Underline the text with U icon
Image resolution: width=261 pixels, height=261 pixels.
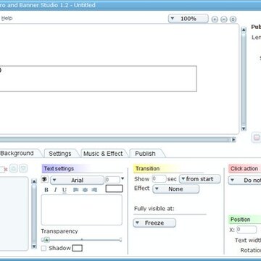[x=65, y=190]
